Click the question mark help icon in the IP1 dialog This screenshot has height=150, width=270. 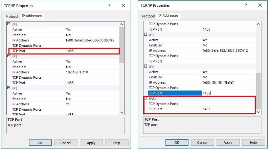pos(109,6)
